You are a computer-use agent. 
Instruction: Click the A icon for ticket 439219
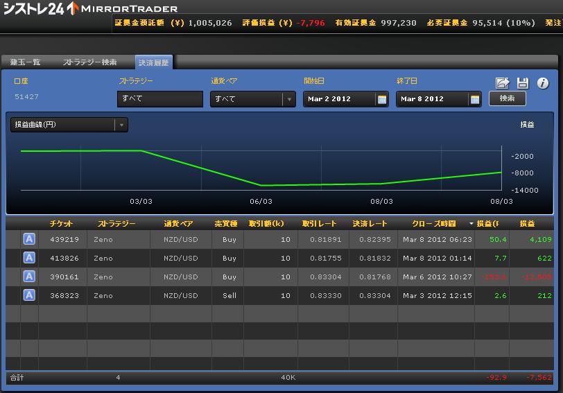pos(29,239)
